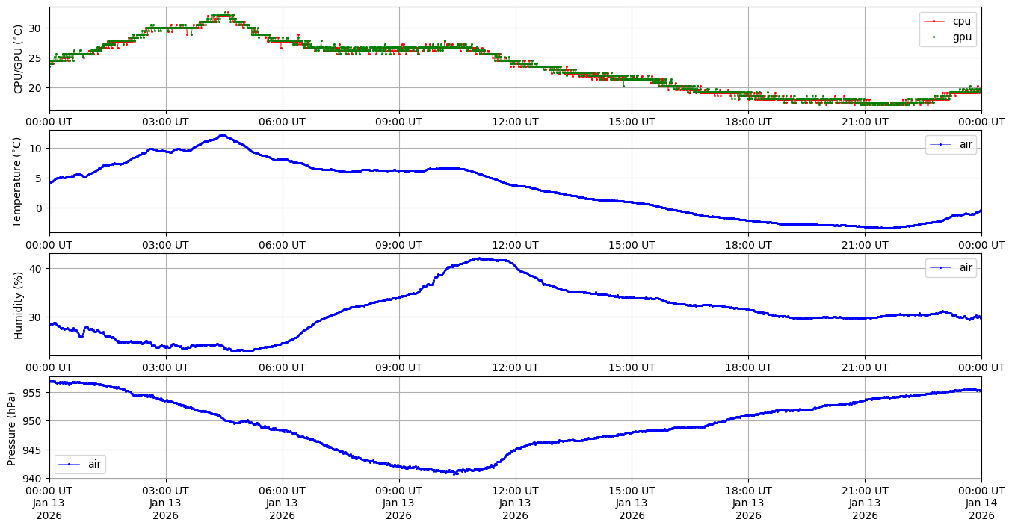
Task: Click 12:00 UT tick under the Pressure plot
Action: [x=515, y=490]
